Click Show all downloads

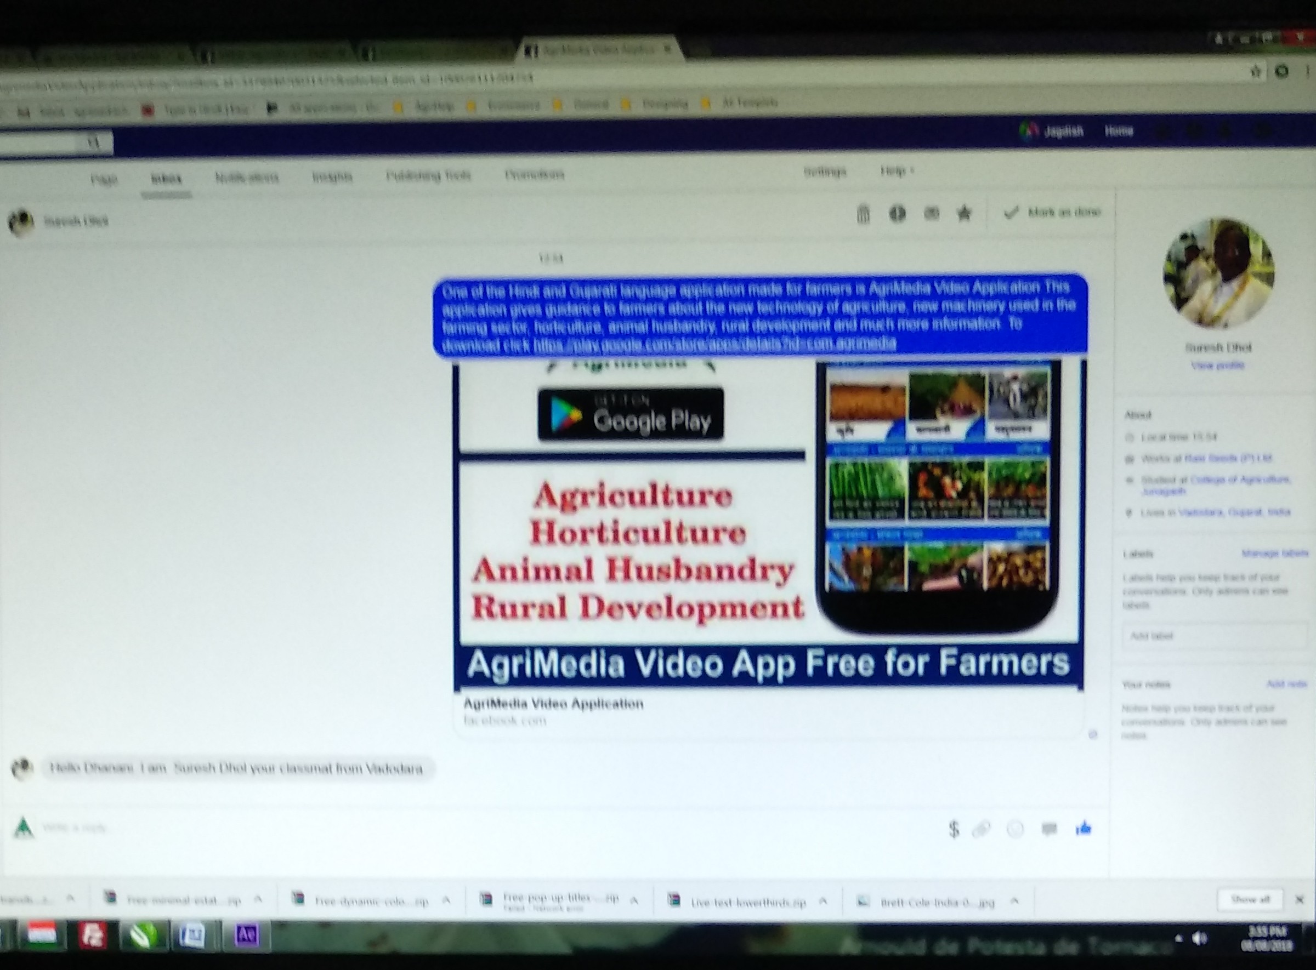[x=1250, y=899]
